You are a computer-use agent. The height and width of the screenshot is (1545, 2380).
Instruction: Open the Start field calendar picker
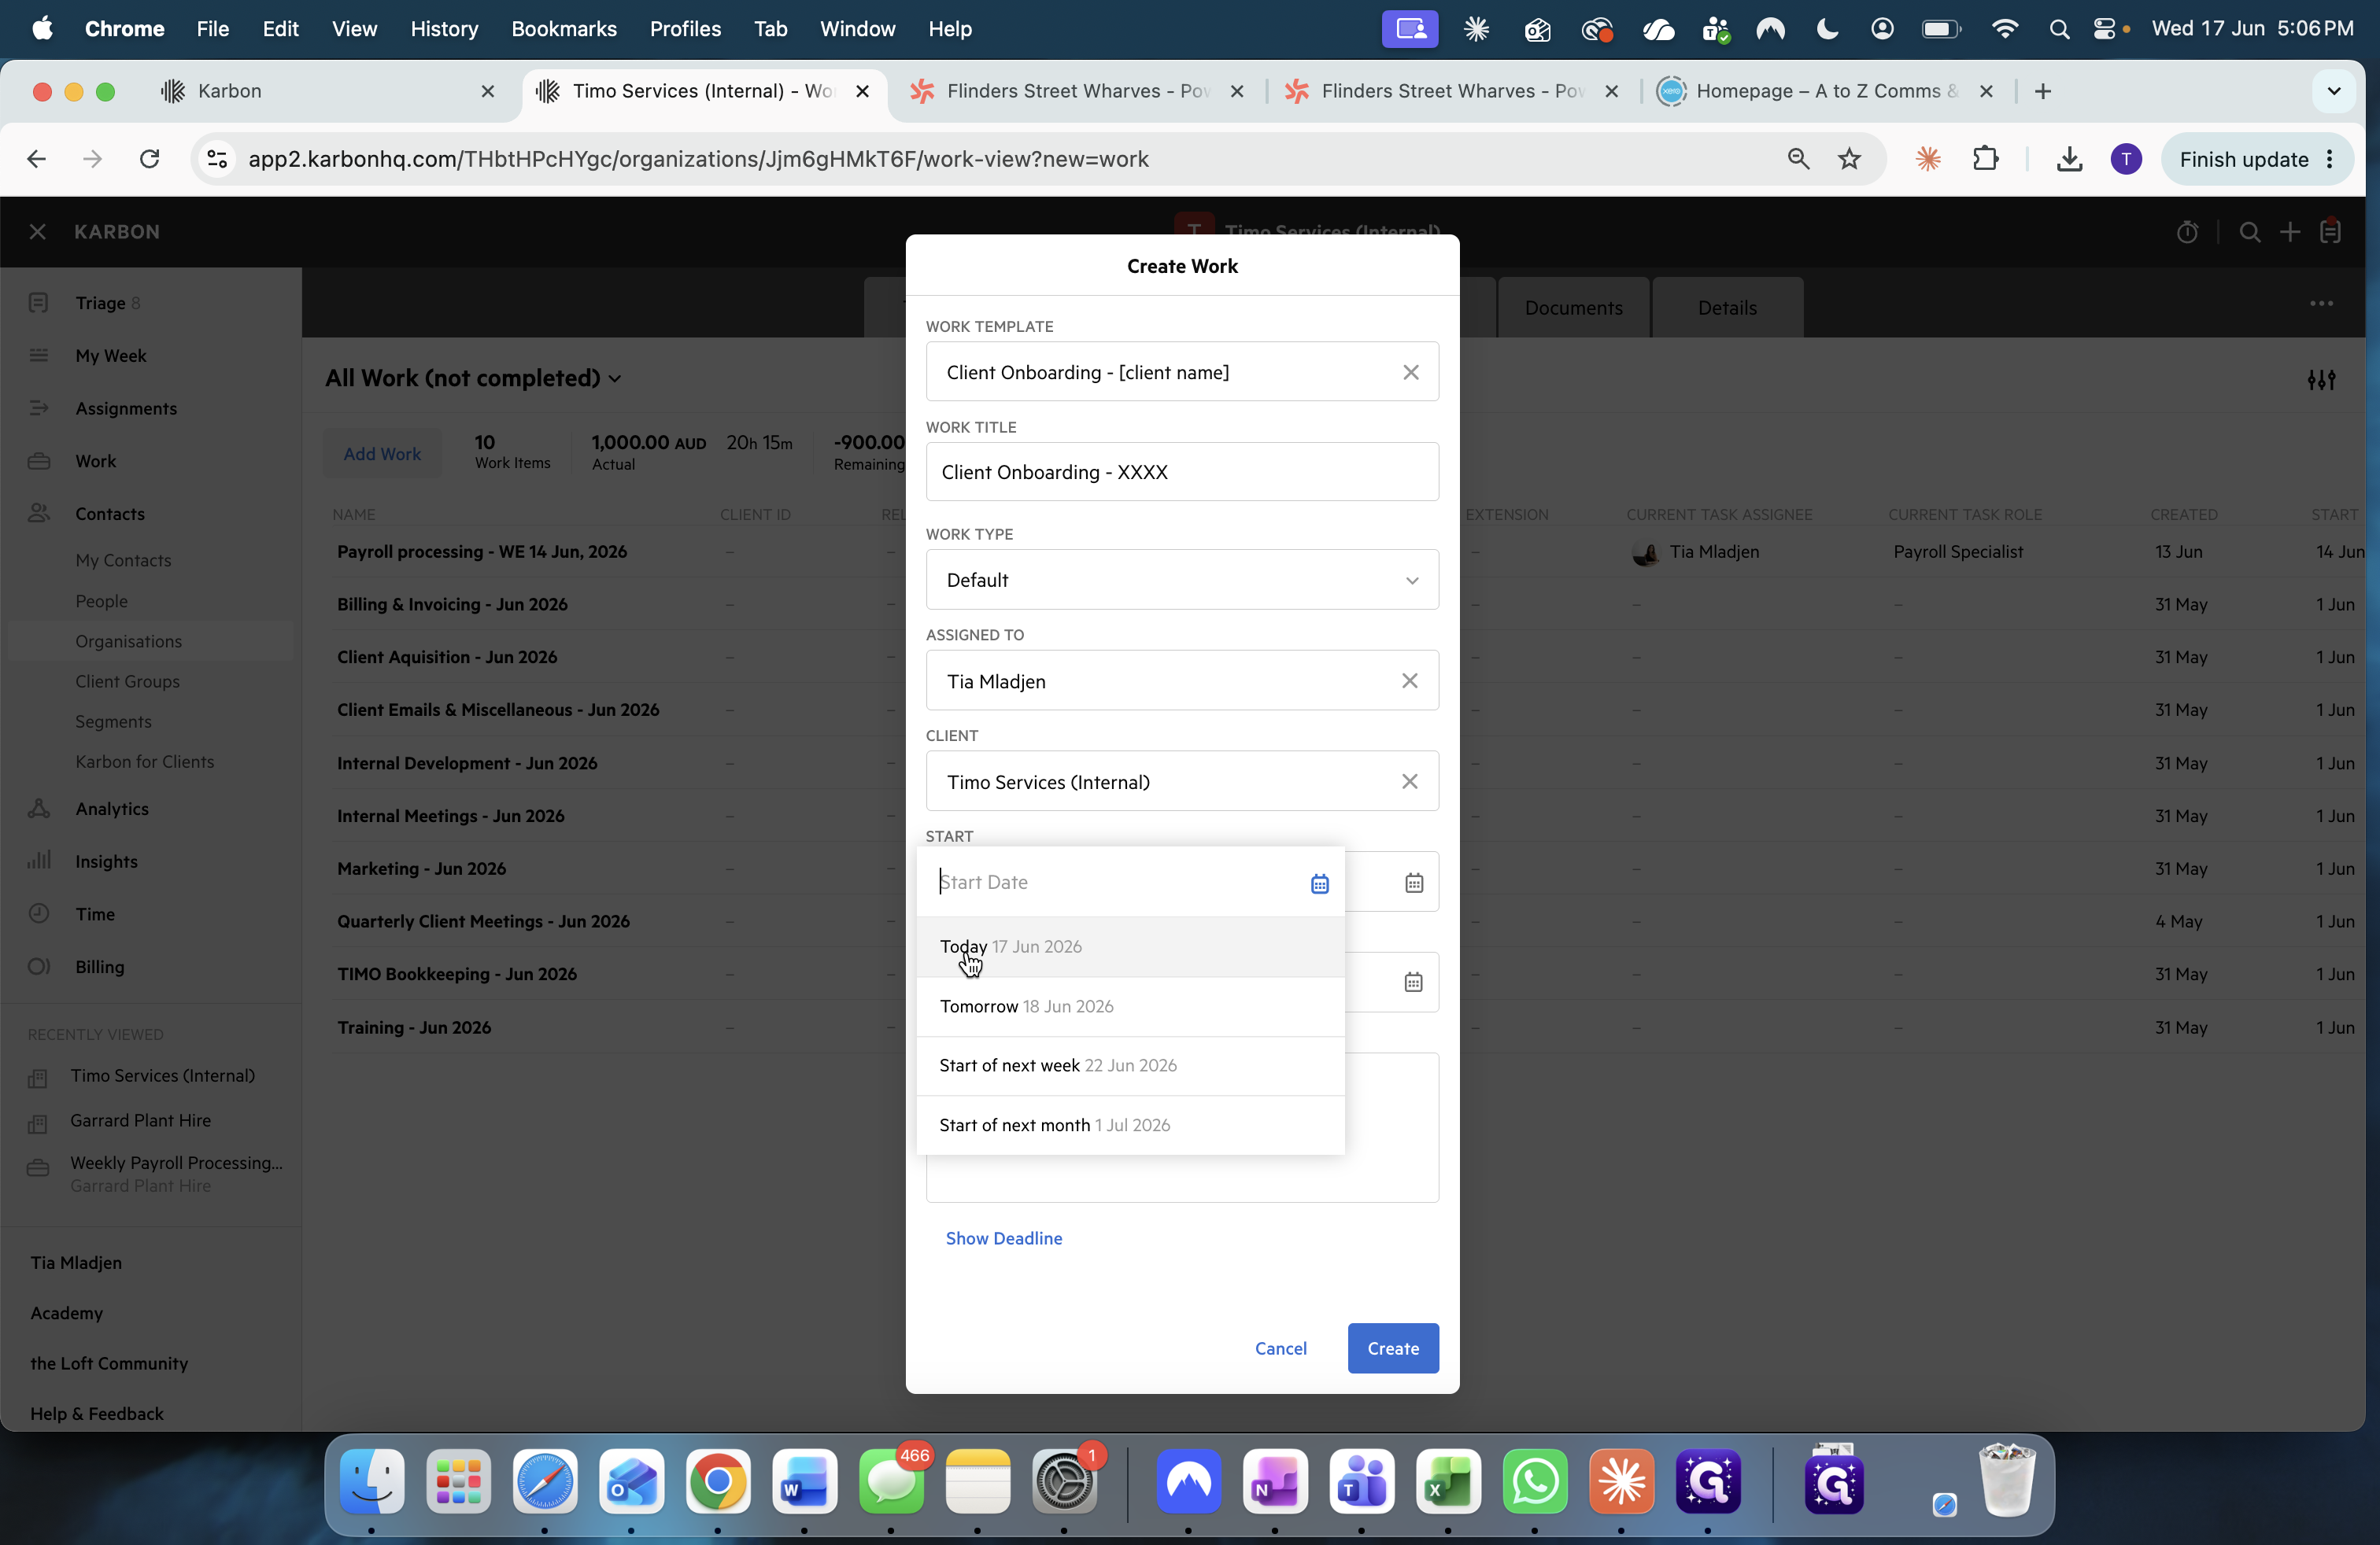pyautogui.click(x=1414, y=883)
